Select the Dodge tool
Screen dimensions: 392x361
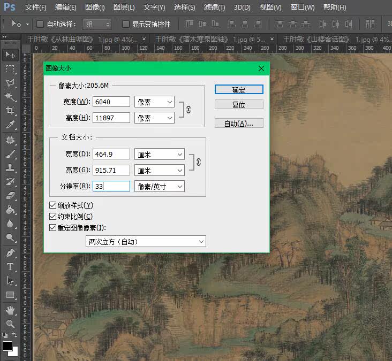(10, 237)
